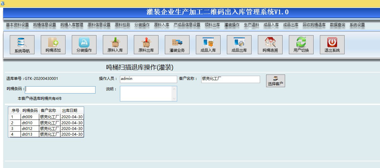The height and width of the screenshot is (168, 380).
Task: Click the 说明 box scroll up arrow
Action: [174, 89]
